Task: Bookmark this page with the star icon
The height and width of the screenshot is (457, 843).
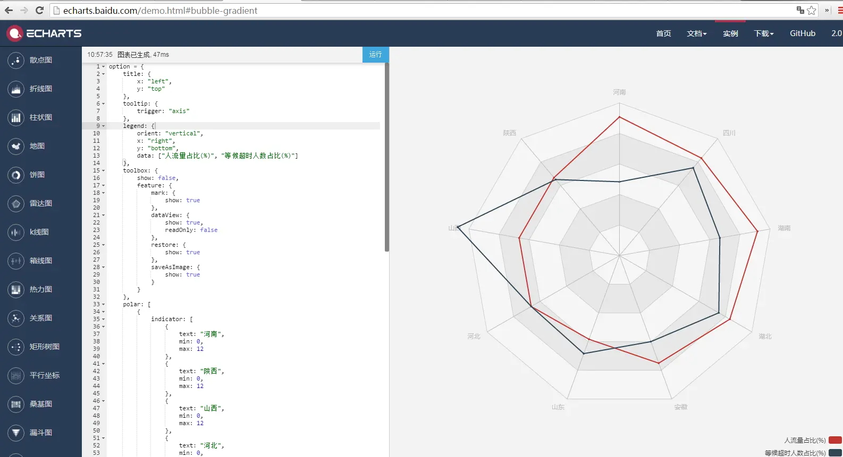Action: (x=812, y=10)
